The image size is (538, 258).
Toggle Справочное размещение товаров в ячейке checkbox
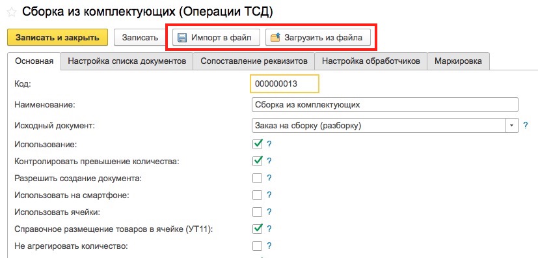click(x=258, y=229)
